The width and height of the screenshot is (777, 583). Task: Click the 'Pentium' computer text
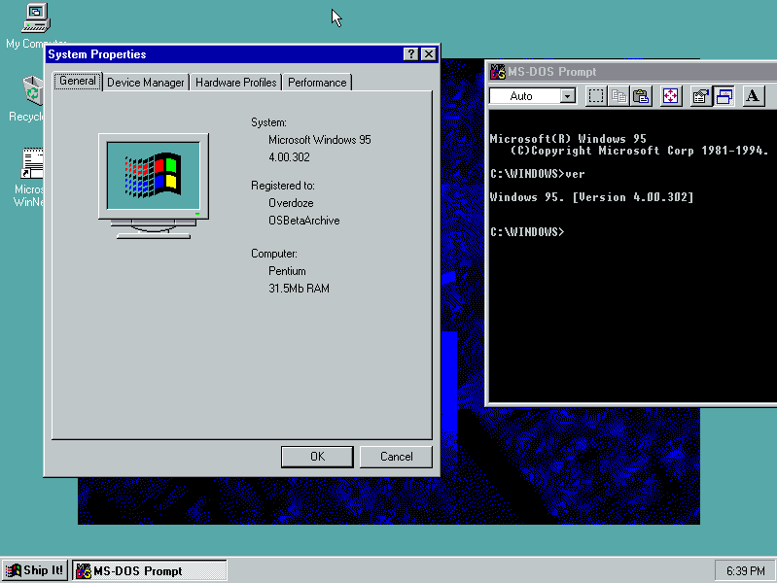[287, 271]
